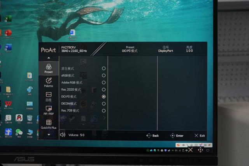Click the 信号 DisplayPort header status
This screenshot has height=166, width=249.
166,49
